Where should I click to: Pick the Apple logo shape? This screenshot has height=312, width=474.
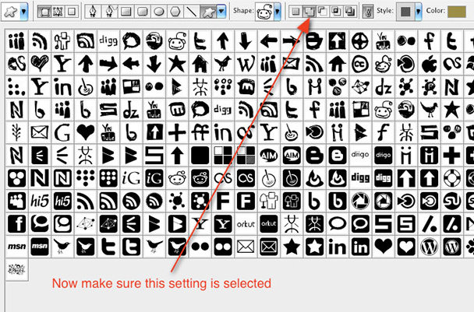[429, 64]
